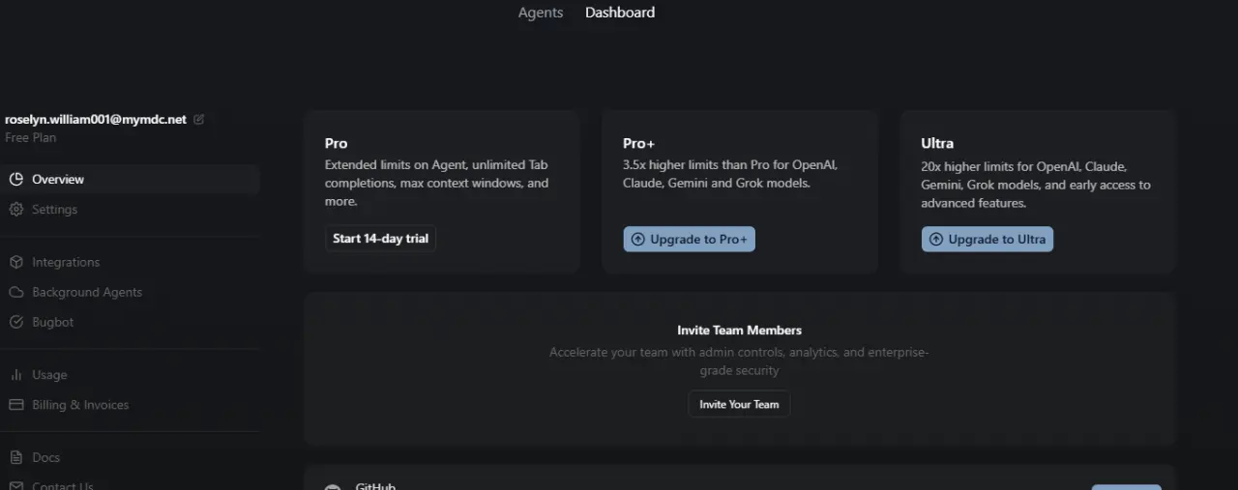Click Upgrade to Pro+ button

click(689, 240)
